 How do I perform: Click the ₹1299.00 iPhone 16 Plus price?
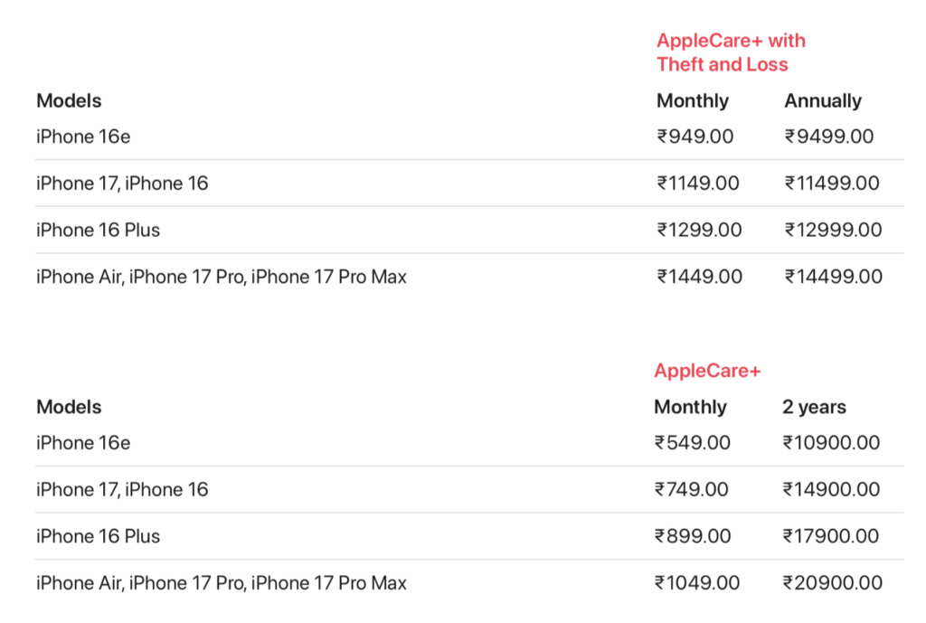[x=699, y=231]
